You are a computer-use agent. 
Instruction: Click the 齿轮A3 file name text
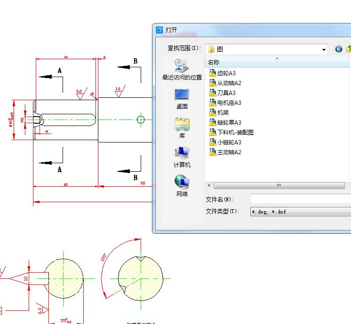point(226,73)
